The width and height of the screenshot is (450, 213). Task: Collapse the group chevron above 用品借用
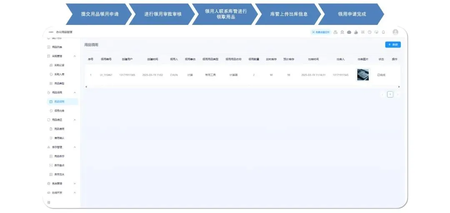coord(75,120)
